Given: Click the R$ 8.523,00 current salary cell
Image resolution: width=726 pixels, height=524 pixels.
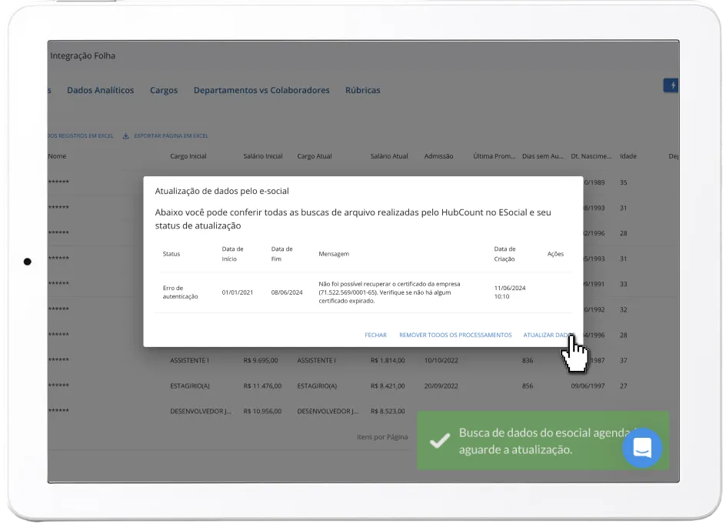Looking at the screenshot, I should tap(388, 412).
